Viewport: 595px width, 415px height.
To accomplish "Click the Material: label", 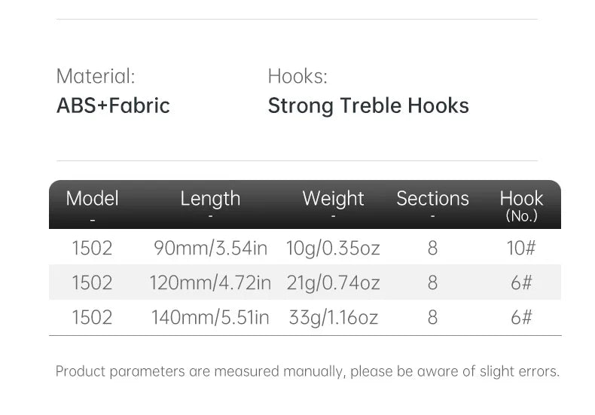I will (96, 76).
